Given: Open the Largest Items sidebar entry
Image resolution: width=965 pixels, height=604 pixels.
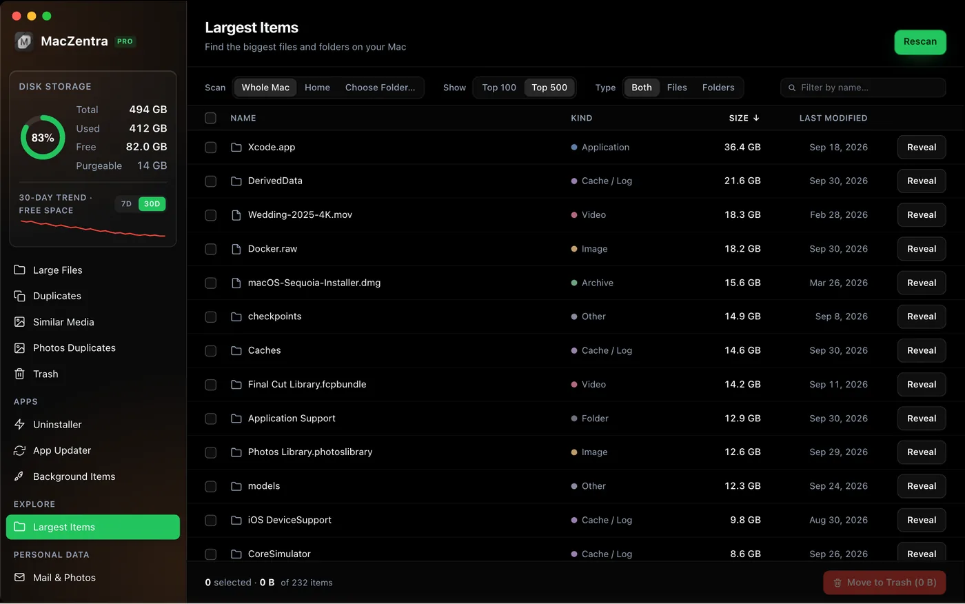Looking at the screenshot, I should pos(93,527).
